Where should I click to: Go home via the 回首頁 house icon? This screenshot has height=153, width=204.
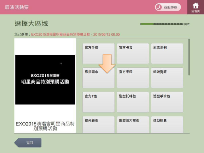195,7
